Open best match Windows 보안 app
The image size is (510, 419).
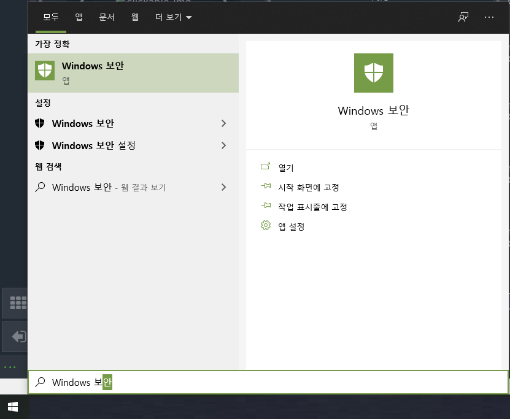coord(133,73)
